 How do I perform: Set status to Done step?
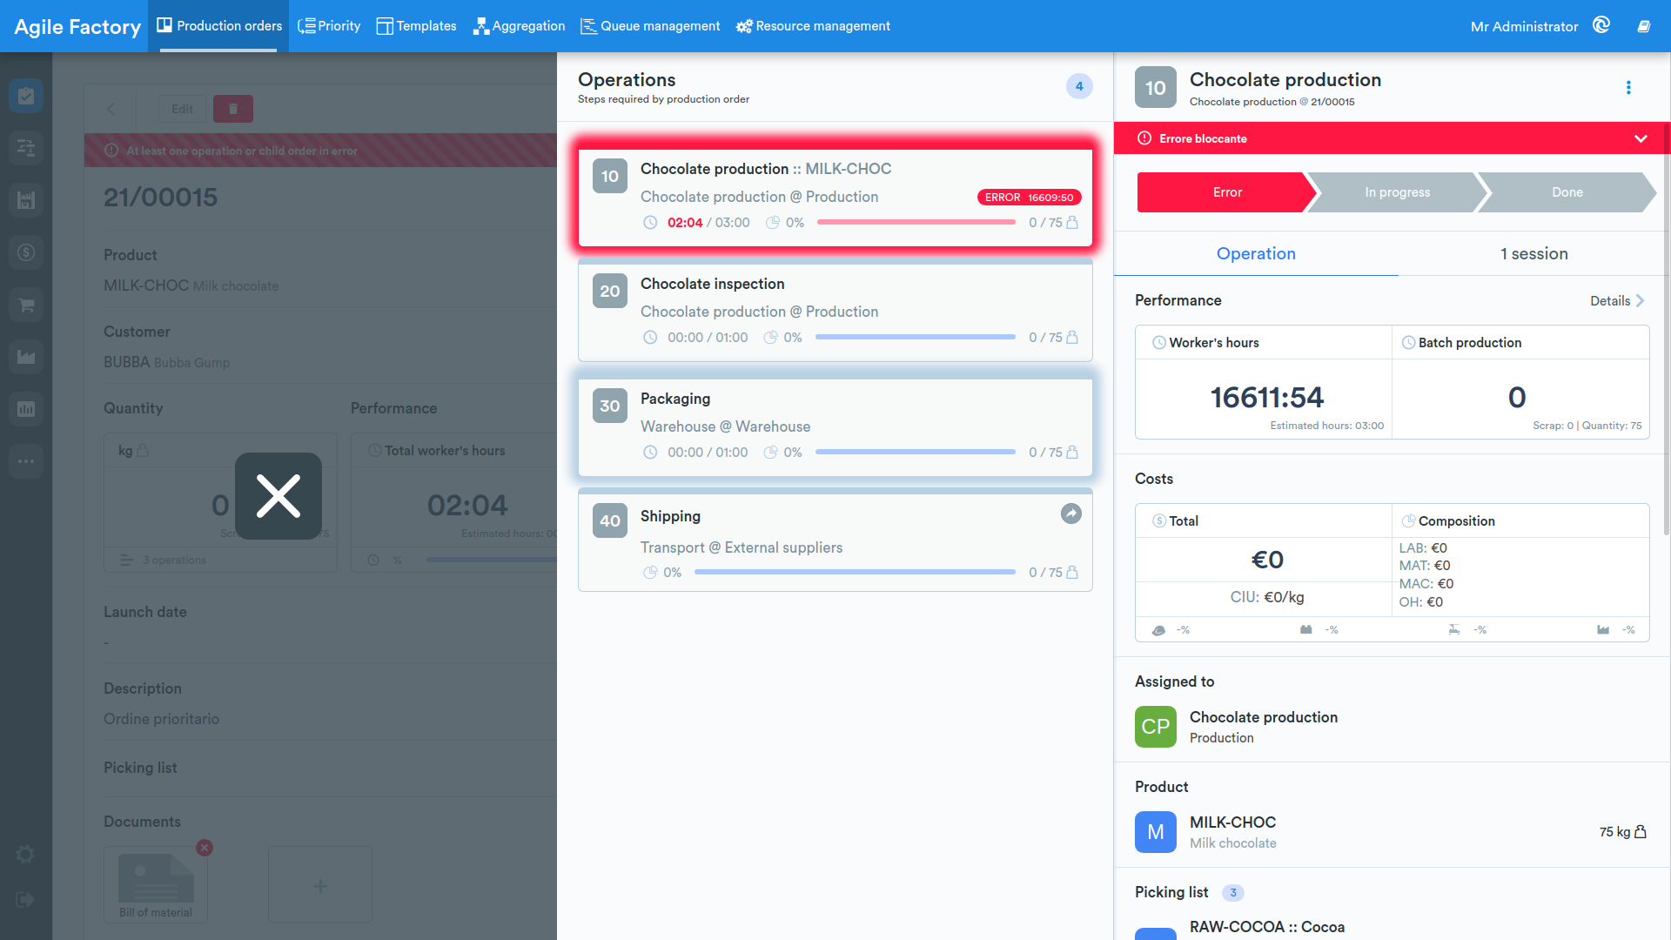(x=1567, y=192)
